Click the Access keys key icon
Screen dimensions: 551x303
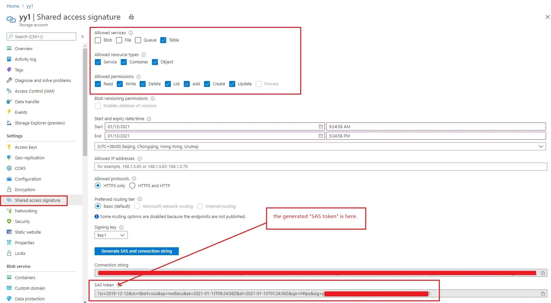click(x=9, y=147)
